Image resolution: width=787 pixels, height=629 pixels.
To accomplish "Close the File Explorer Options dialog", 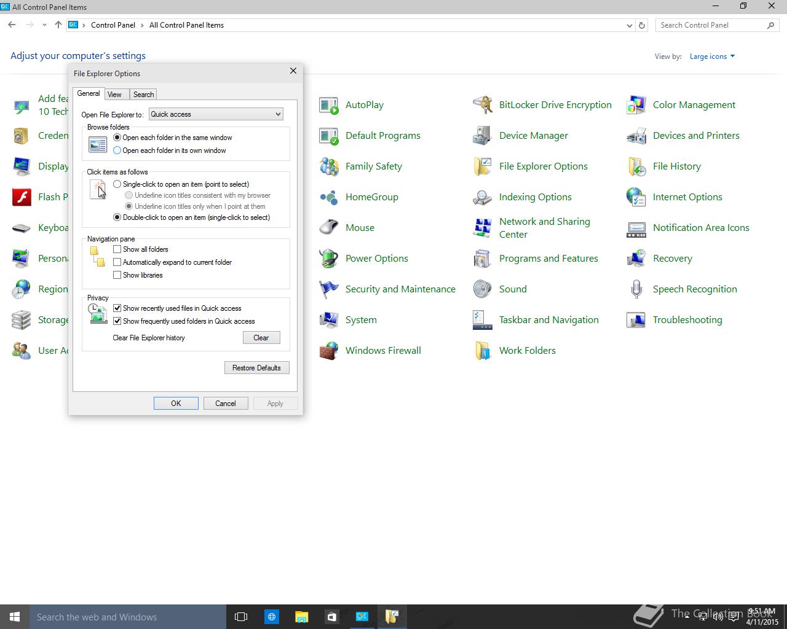I will [x=293, y=71].
